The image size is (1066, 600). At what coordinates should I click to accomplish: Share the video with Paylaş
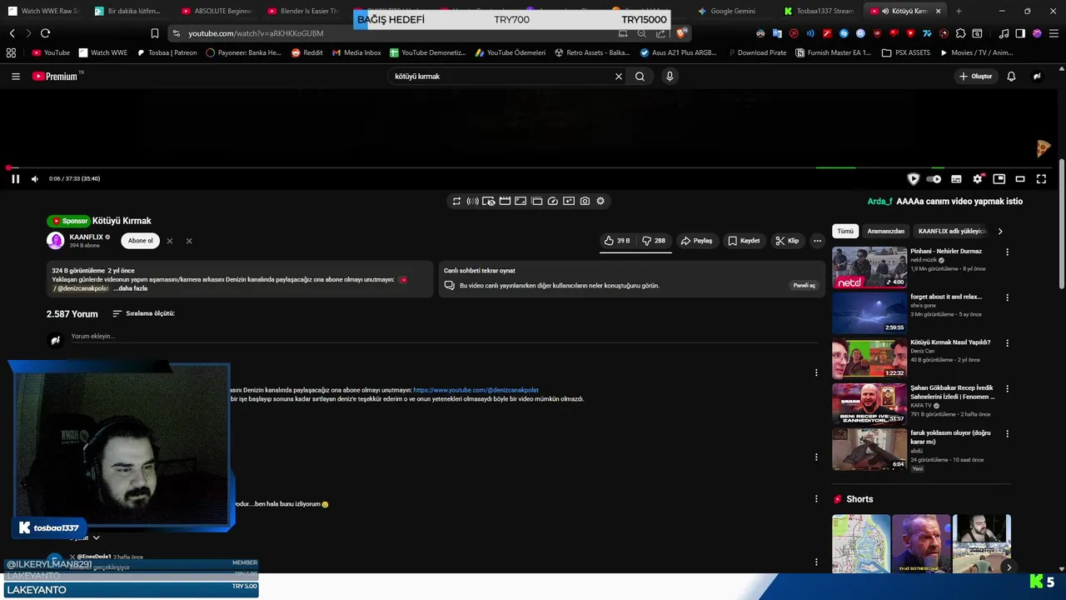click(x=696, y=241)
